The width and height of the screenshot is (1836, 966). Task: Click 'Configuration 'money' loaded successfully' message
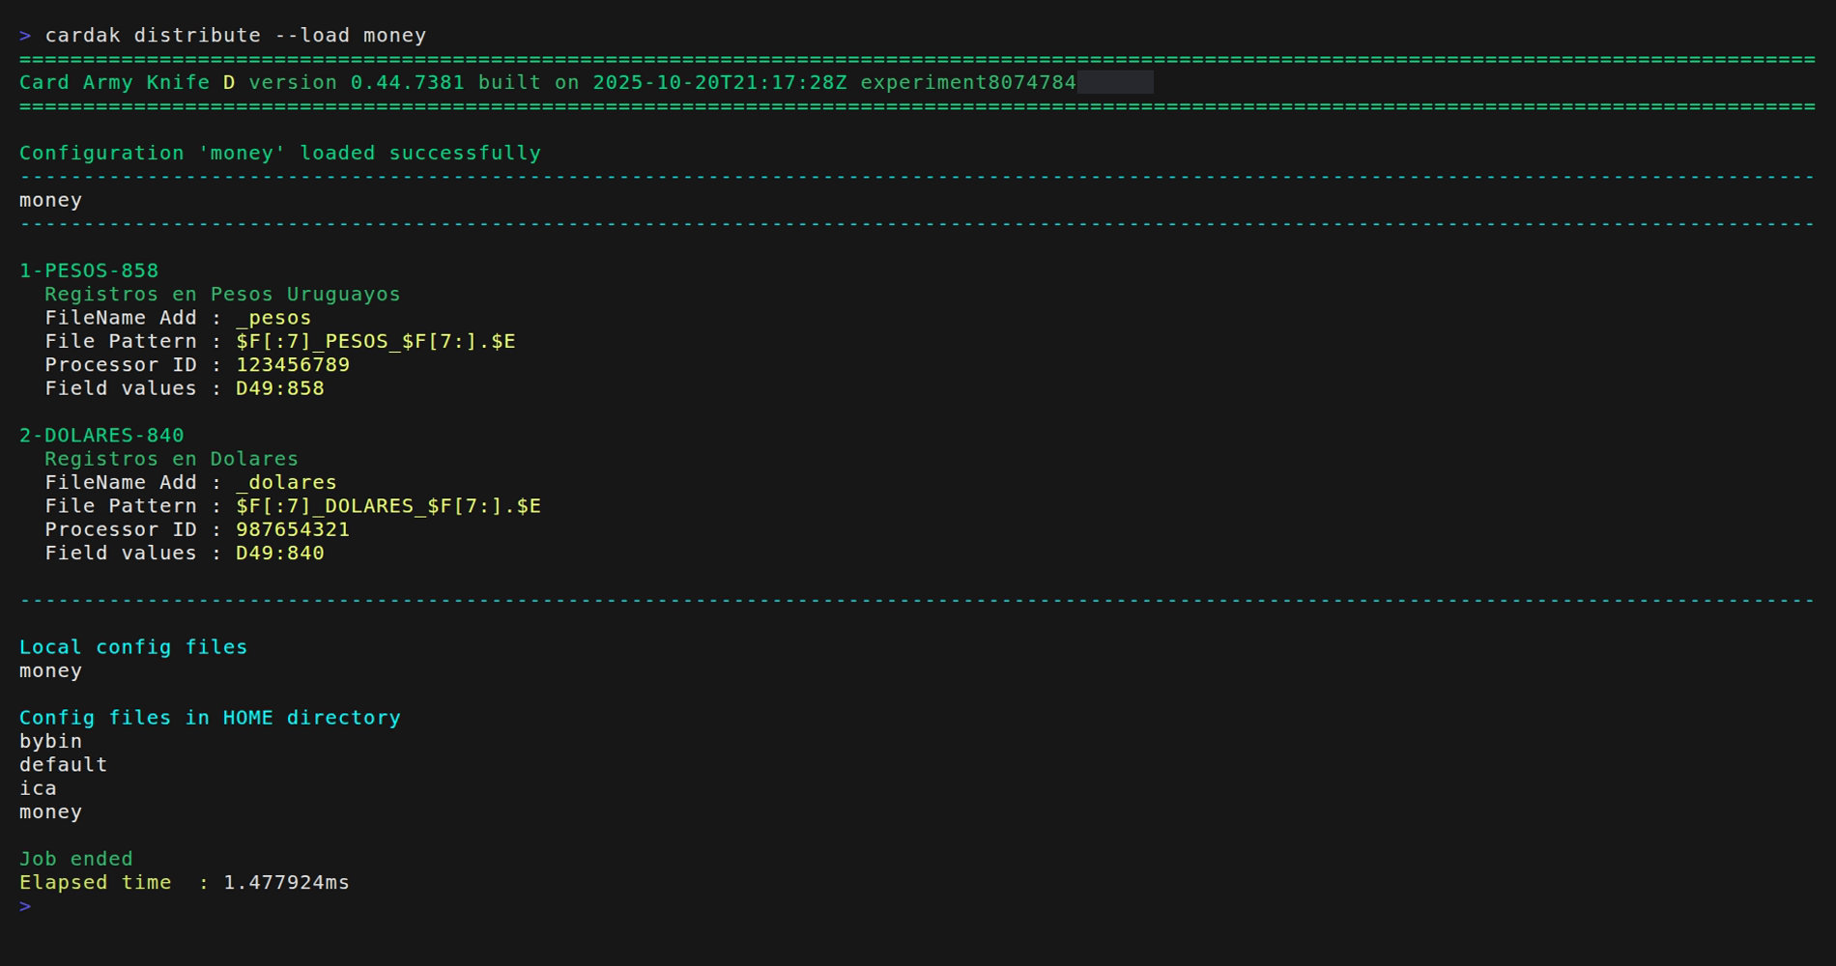[x=279, y=154]
